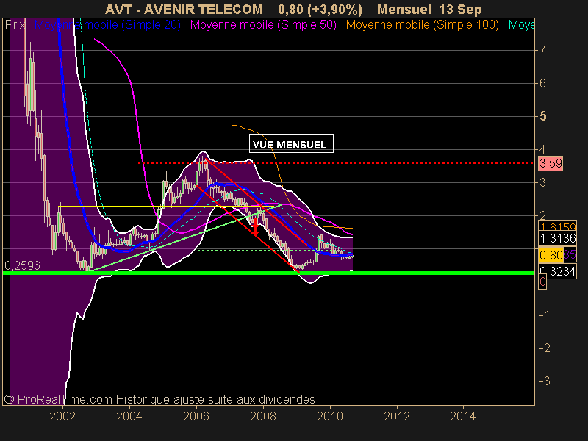Click the price scale value -2

545,348
